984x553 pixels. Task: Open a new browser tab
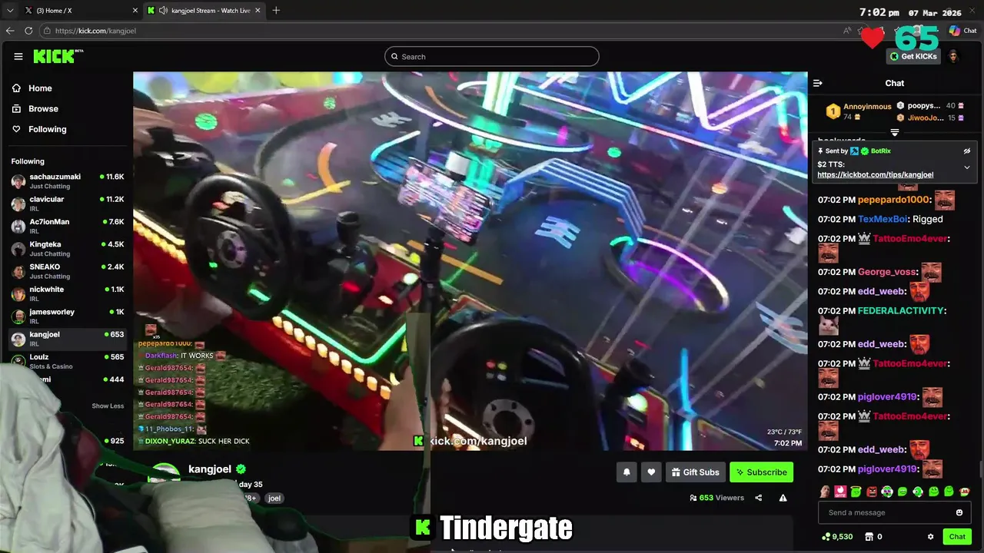(x=276, y=10)
